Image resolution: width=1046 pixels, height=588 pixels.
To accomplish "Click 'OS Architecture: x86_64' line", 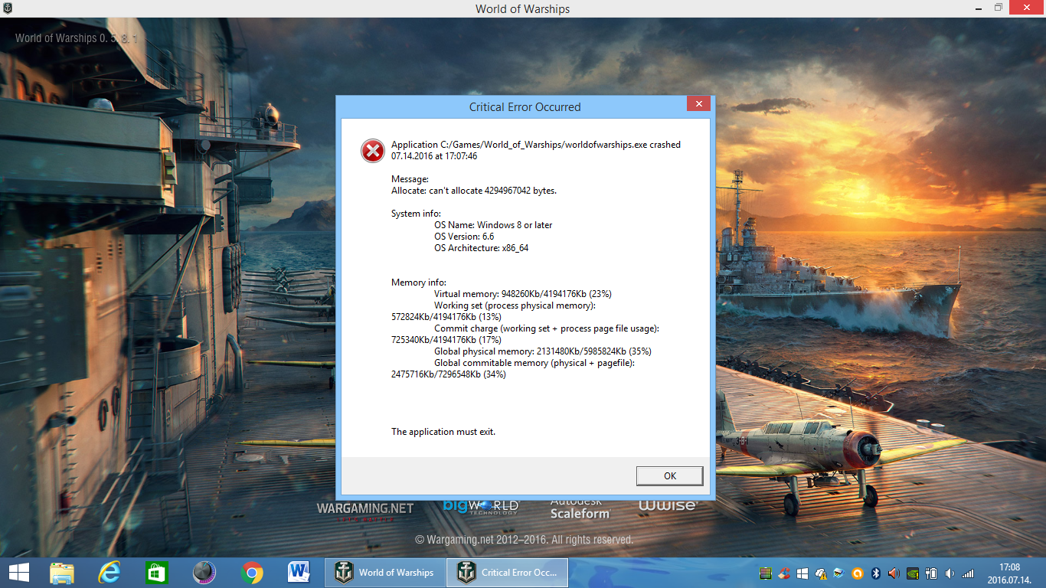I will [x=481, y=248].
